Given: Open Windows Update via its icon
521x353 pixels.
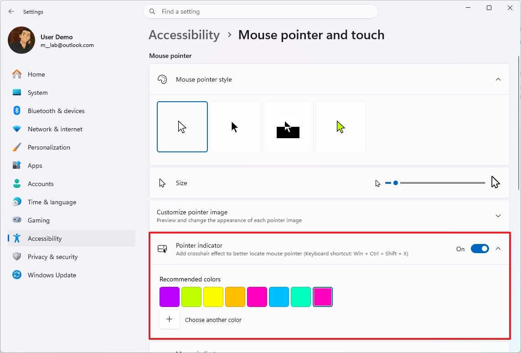Looking at the screenshot, I should tap(16, 275).
